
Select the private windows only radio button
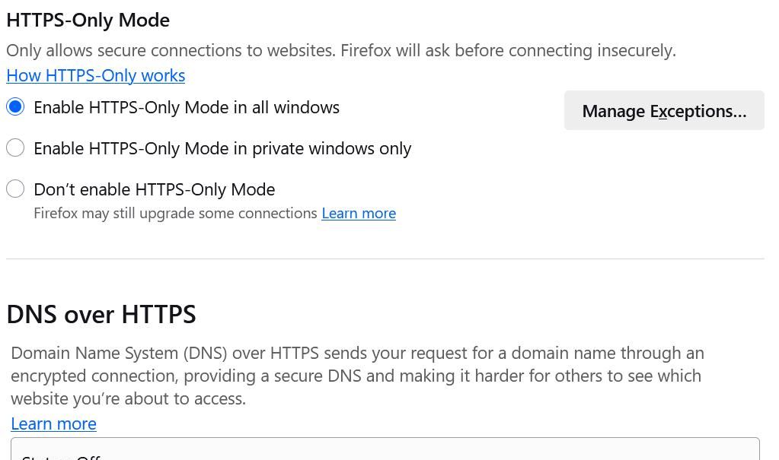coord(15,148)
